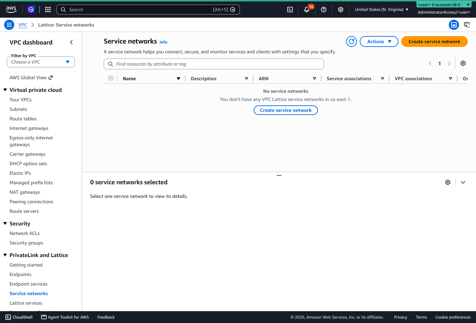Open the notifications bell with 16 alerts
The height and width of the screenshot is (323, 476).
(x=307, y=10)
